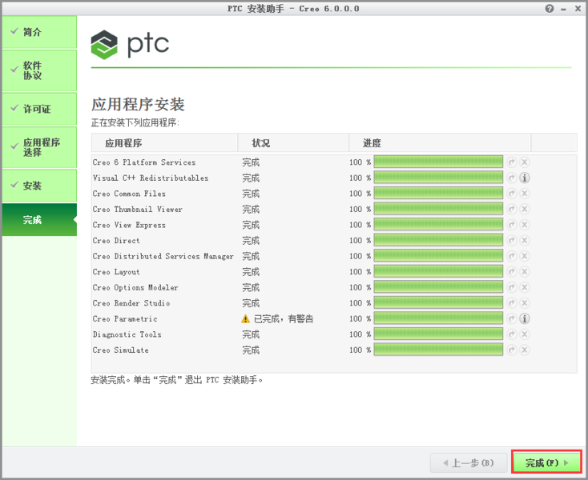Select the Creo Layout row name
Viewport: 588px width, 480px height.
(116, 272)
